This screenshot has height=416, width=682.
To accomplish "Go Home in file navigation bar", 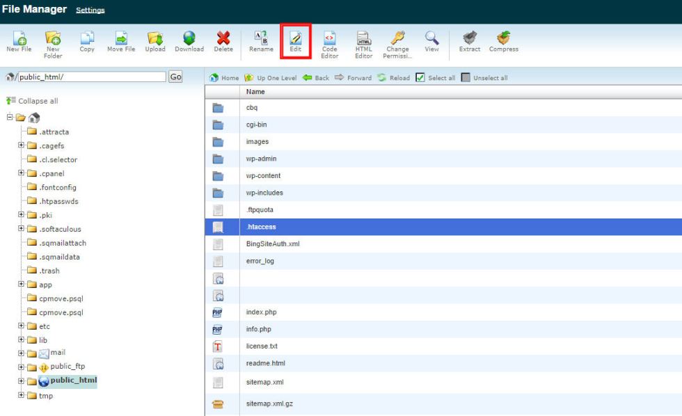I will click(224, 78).
